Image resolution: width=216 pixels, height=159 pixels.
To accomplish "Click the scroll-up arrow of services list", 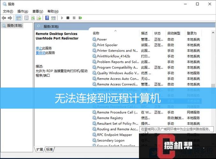I will (213, 33).
